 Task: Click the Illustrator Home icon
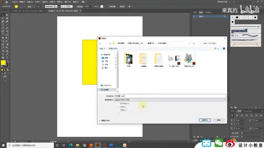(7, 2)
